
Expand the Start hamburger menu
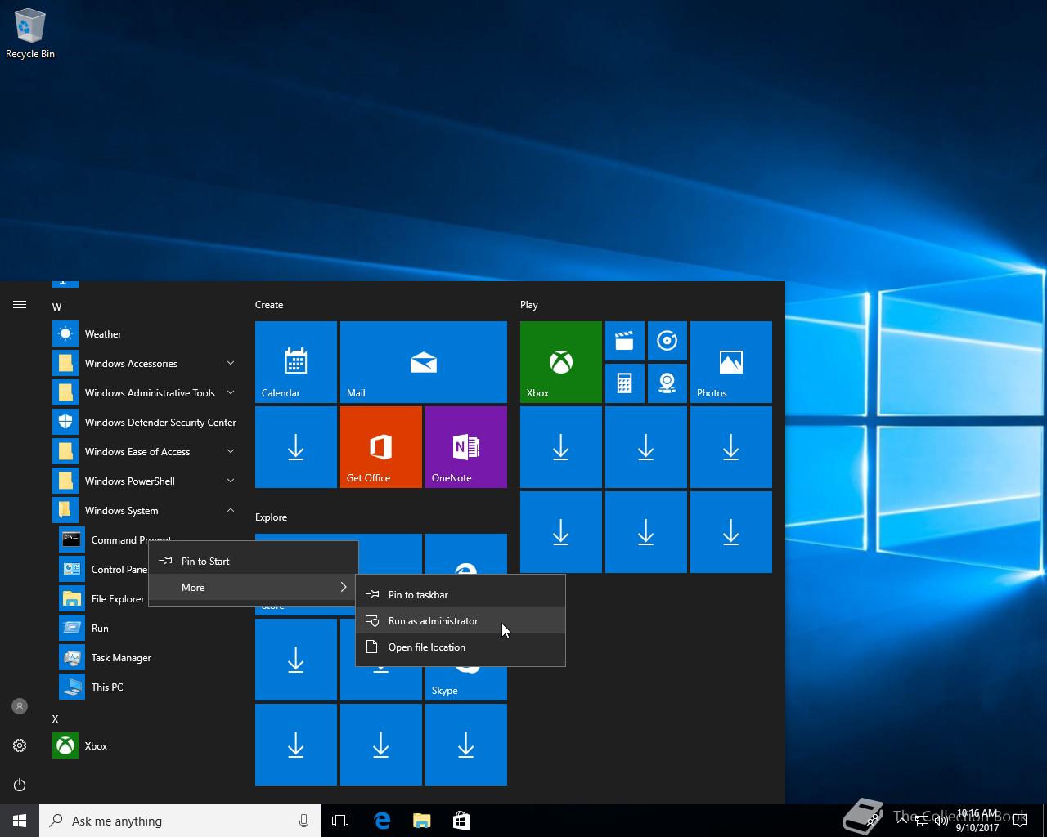pos(20,304)
